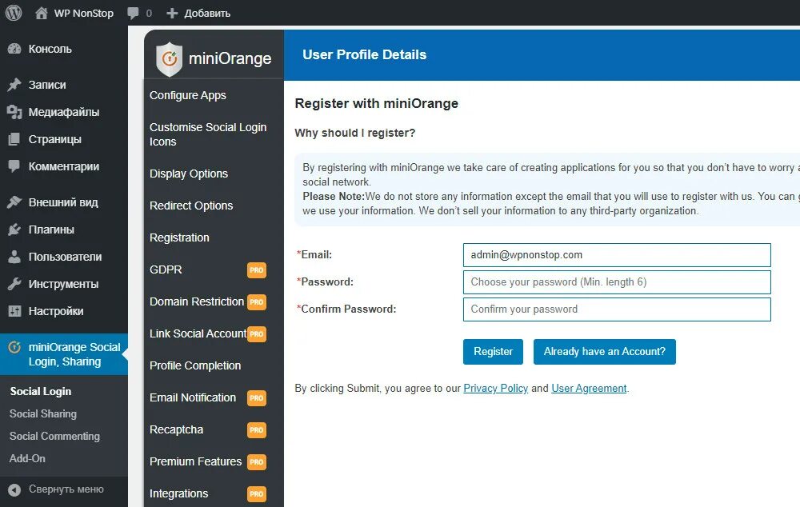Image resolution: width=800 pixels, height=507 pixels.
Task: Open the Плагины menu label
Action: (51, 230)
